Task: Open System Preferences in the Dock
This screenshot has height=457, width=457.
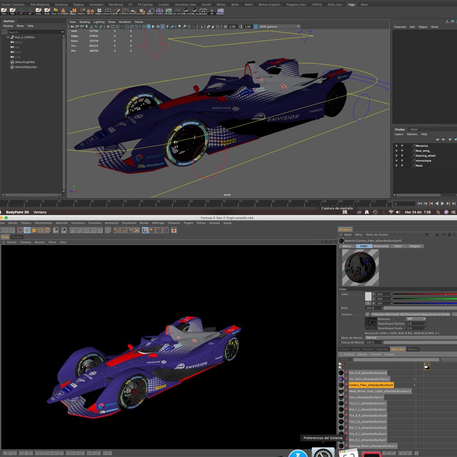Action: coord(322,452)
